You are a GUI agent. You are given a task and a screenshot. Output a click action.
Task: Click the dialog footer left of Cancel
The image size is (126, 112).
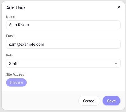(x=40, y=101)
